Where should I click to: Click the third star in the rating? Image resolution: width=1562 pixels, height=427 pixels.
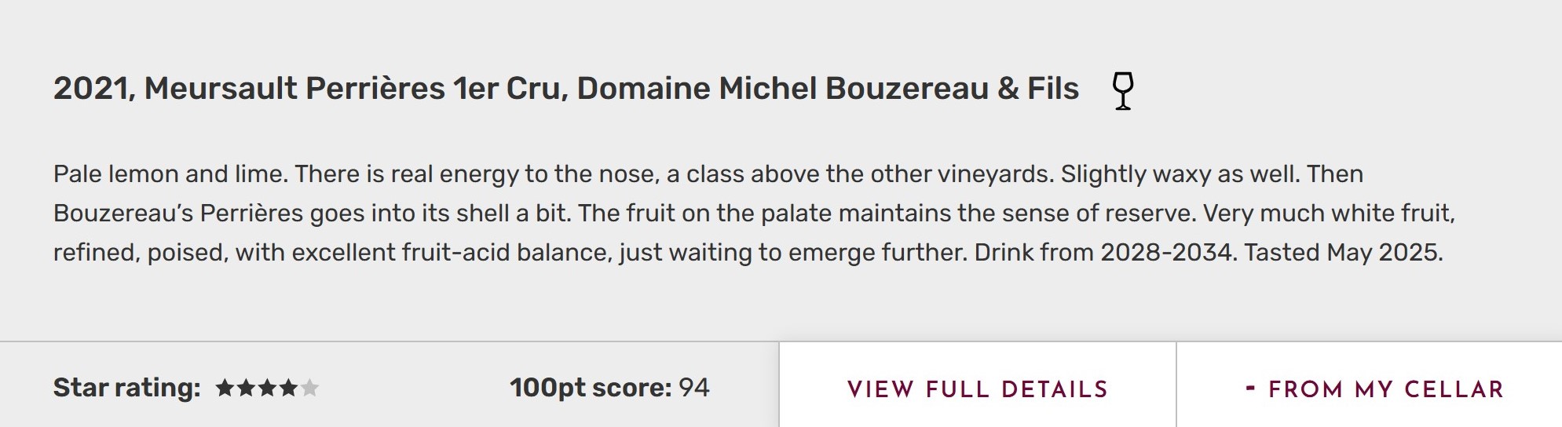268,388
